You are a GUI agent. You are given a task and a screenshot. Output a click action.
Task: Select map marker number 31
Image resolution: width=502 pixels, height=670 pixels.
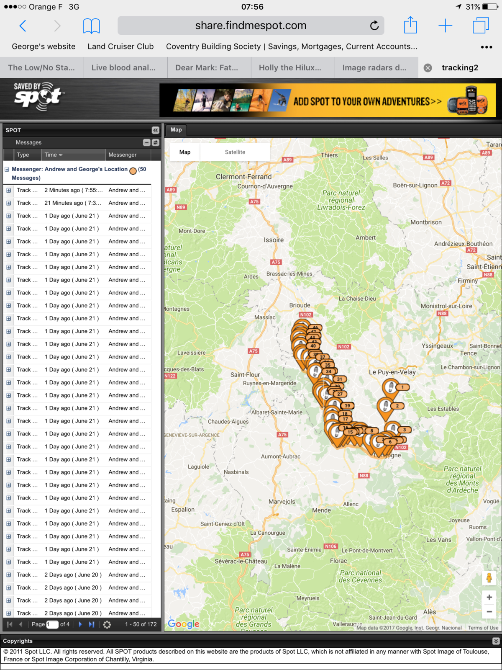point(339,379)
